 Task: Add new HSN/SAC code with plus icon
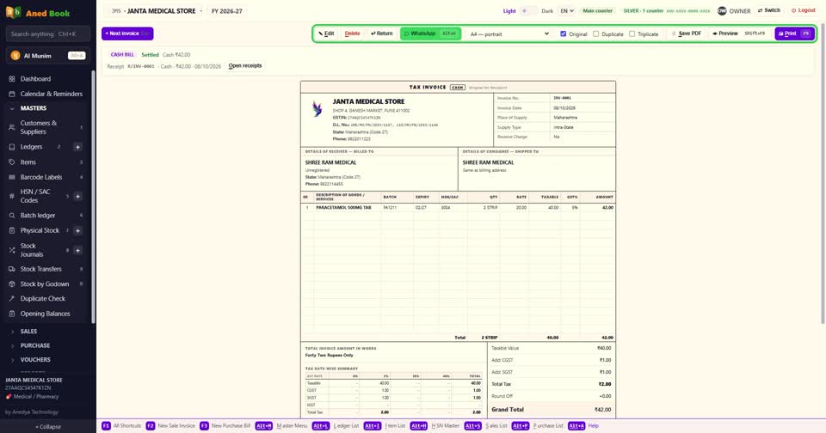tap(77, 196)
